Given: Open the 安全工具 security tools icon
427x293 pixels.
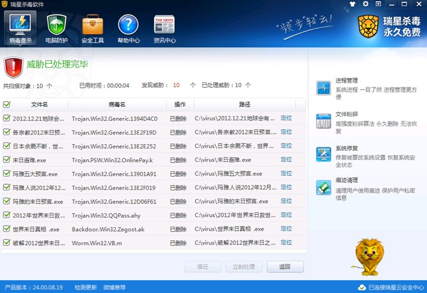Looking at the screenshot, I should 92,27.
